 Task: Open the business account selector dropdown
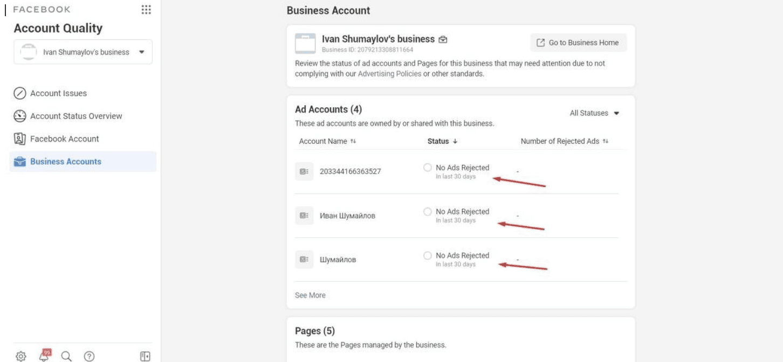click(83, 52)
